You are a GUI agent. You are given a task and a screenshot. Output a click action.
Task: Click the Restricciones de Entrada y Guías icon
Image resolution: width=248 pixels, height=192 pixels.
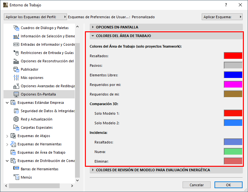(16, 53)
